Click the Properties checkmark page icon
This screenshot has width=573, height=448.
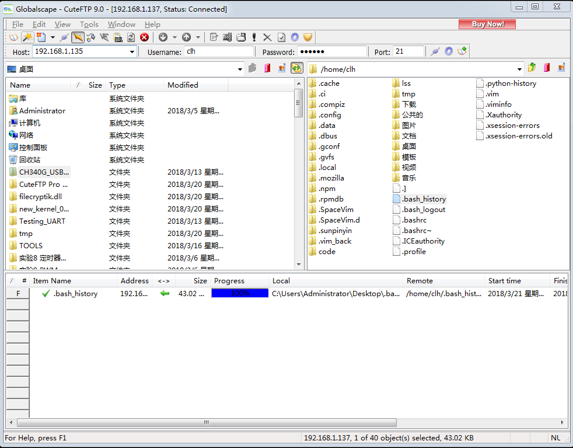(x=281, y=37)
